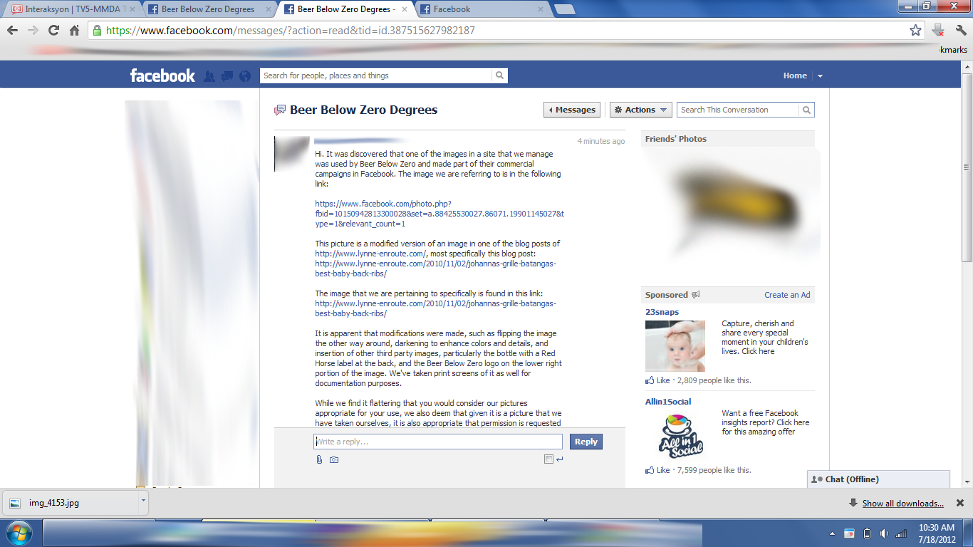Image resolution: width=973 pixels, height=547 pixels.
Task: Toggle the press-Enter-to-send checkbox
Action: click(548, 459)
